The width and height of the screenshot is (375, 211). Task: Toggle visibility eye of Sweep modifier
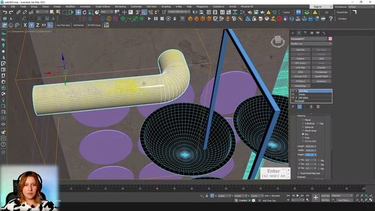coord(293,94)
